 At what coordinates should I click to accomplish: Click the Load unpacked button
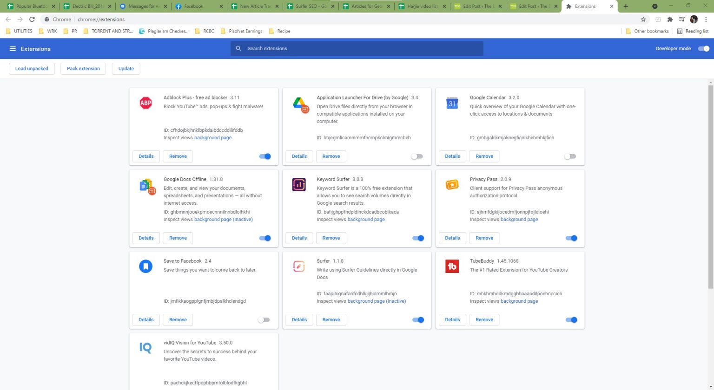click(x=31, y=68)
